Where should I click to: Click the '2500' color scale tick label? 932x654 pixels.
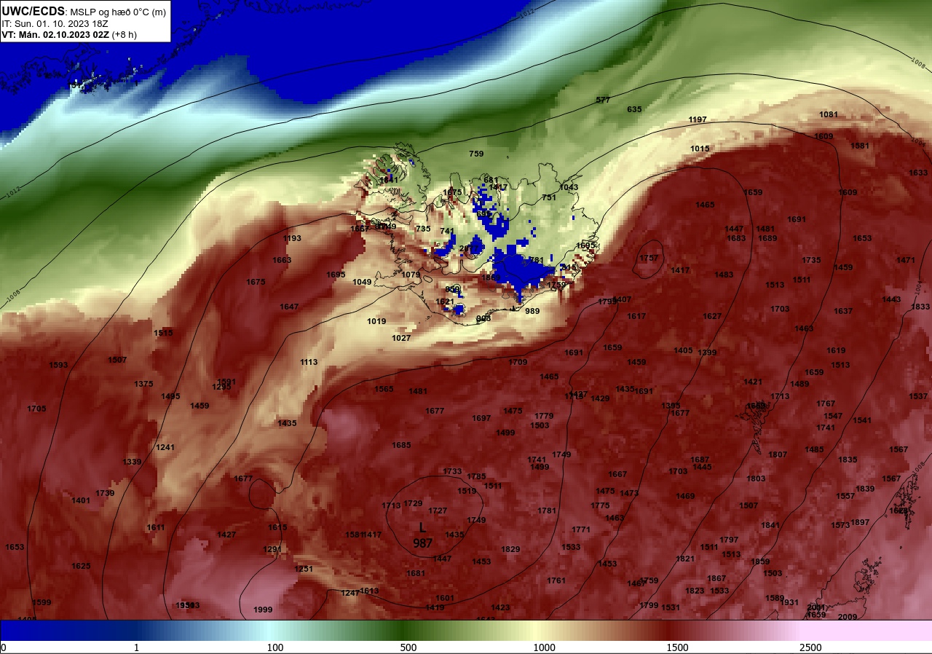coord(810,647)
